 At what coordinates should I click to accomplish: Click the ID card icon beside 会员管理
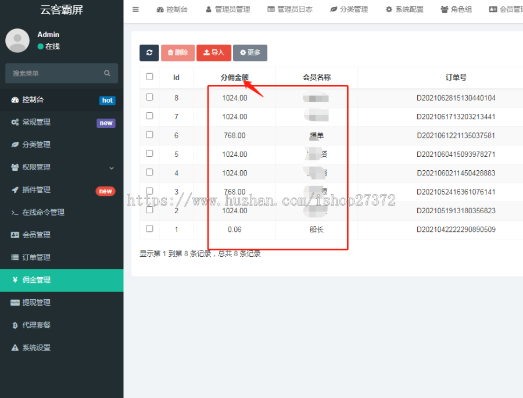pos(15,235)
